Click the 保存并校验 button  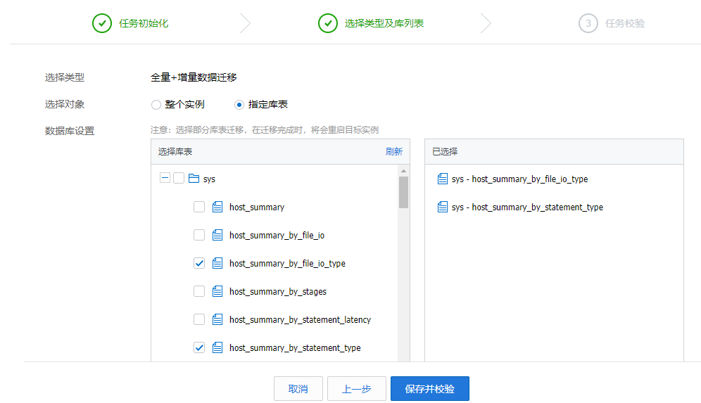tap(429, 389)
